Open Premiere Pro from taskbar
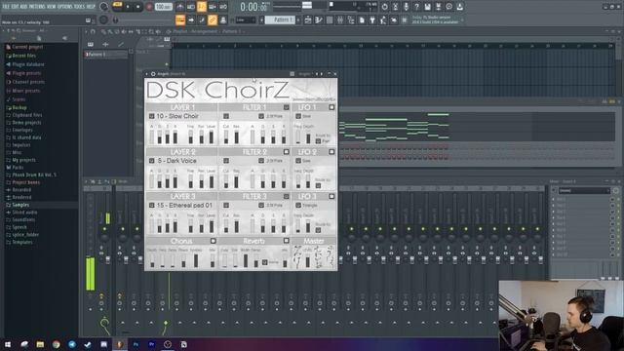 pyautogui.click(x=152, y=344)
